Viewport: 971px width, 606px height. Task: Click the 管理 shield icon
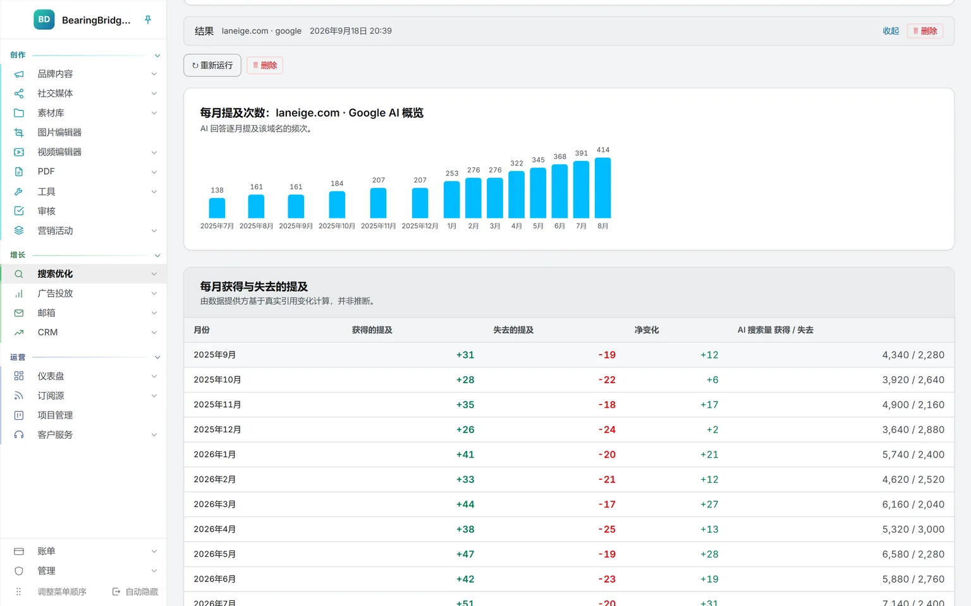(x=19, y=571)
